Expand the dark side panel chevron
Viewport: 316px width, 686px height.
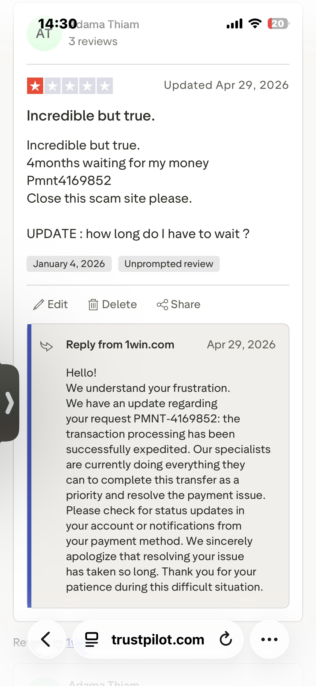coord(9,403)
